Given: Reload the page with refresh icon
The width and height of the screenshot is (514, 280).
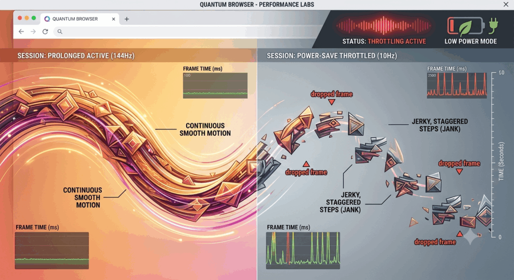Looking at the screenshot, I should 45,32.
